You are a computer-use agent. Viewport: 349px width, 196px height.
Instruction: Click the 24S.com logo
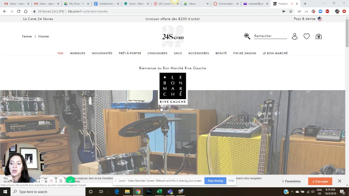pos(173,37)
